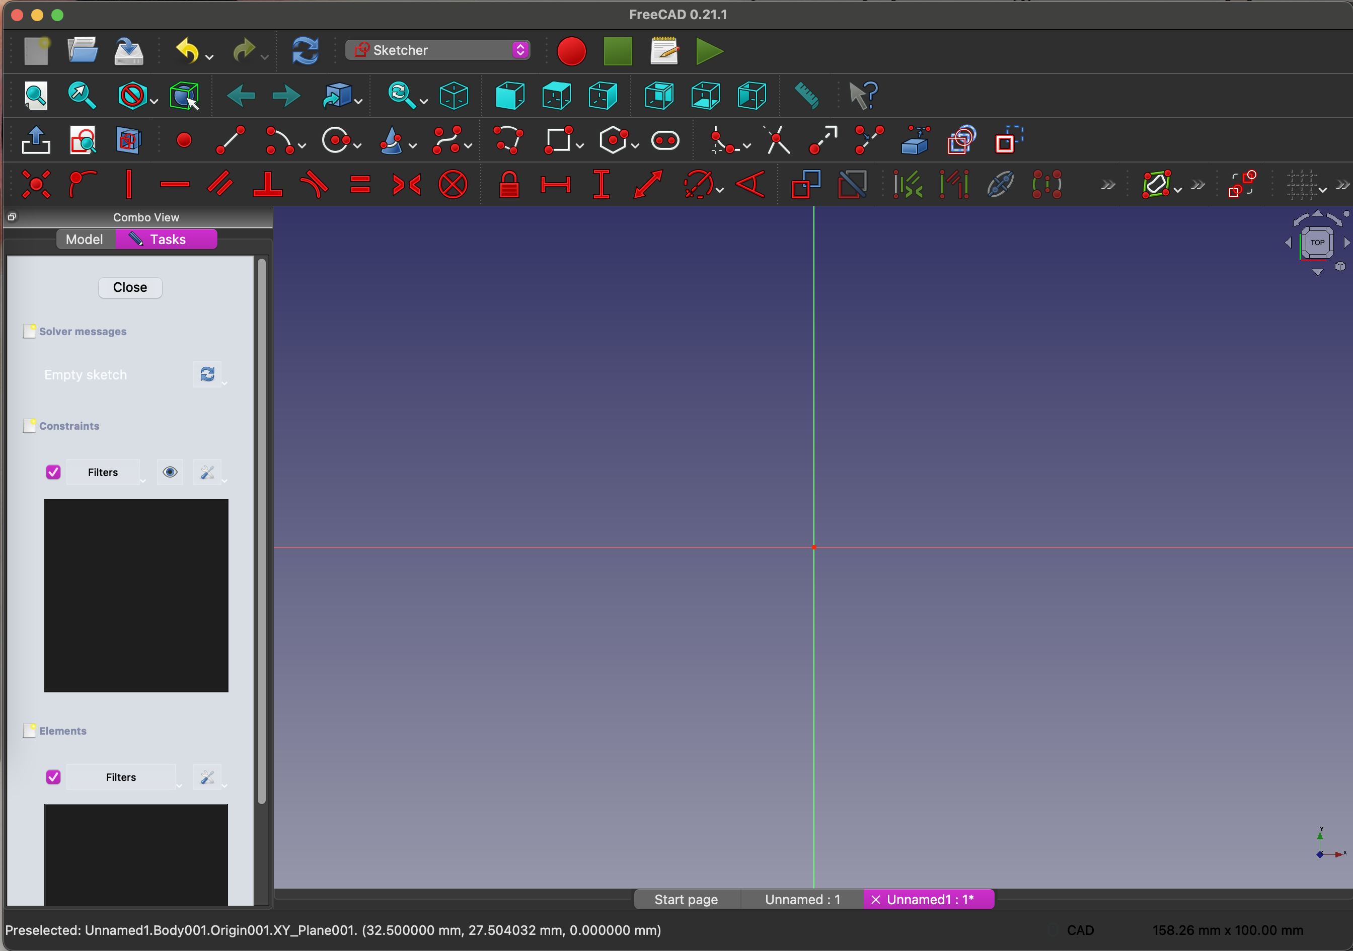Select the Split edge tool
This screenshot has height=951, width=1353.
pos(869,140)
